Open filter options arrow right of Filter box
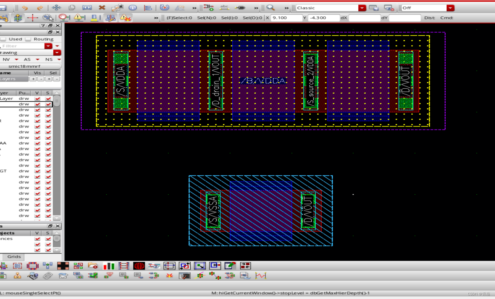Screen dimensions: 495x299 click(x=57, y=46)
